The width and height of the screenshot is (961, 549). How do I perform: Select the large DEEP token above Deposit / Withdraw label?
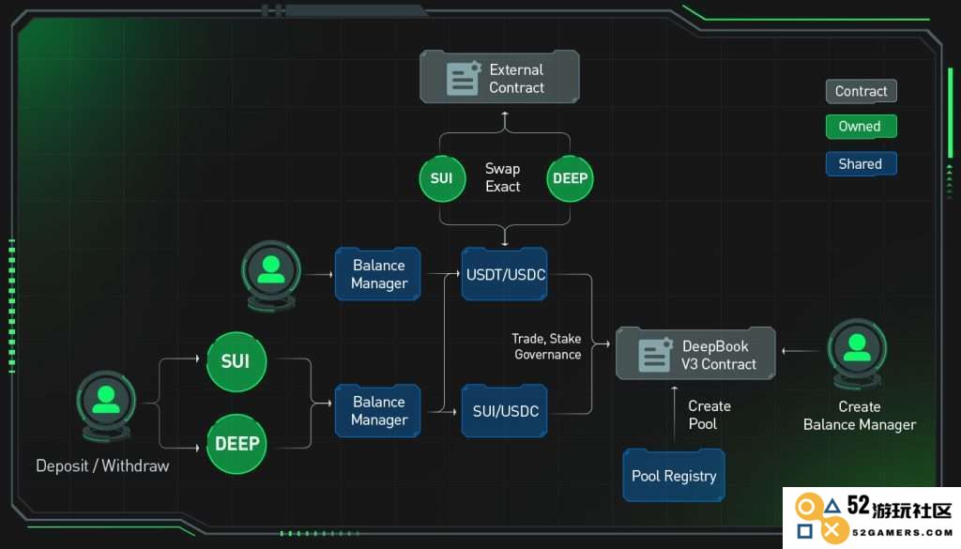(236, 444)
